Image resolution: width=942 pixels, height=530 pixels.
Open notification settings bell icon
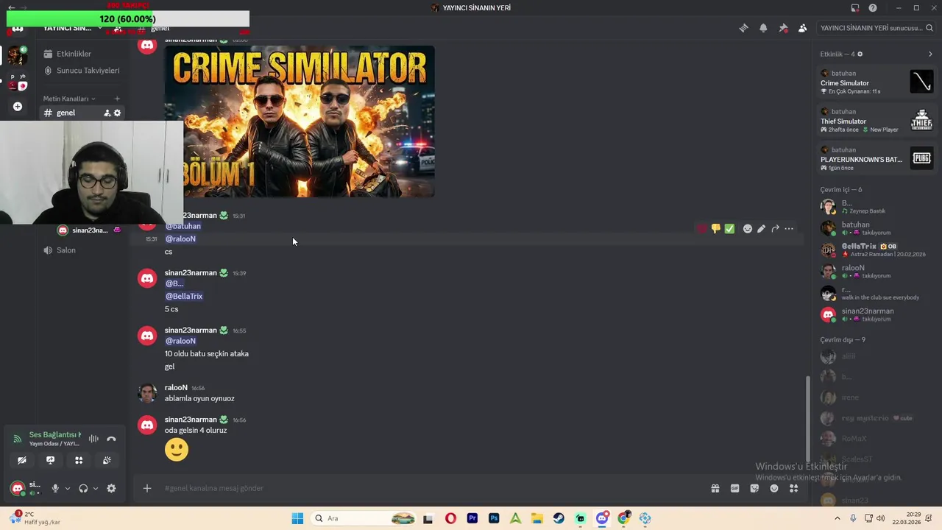point(763,28)
